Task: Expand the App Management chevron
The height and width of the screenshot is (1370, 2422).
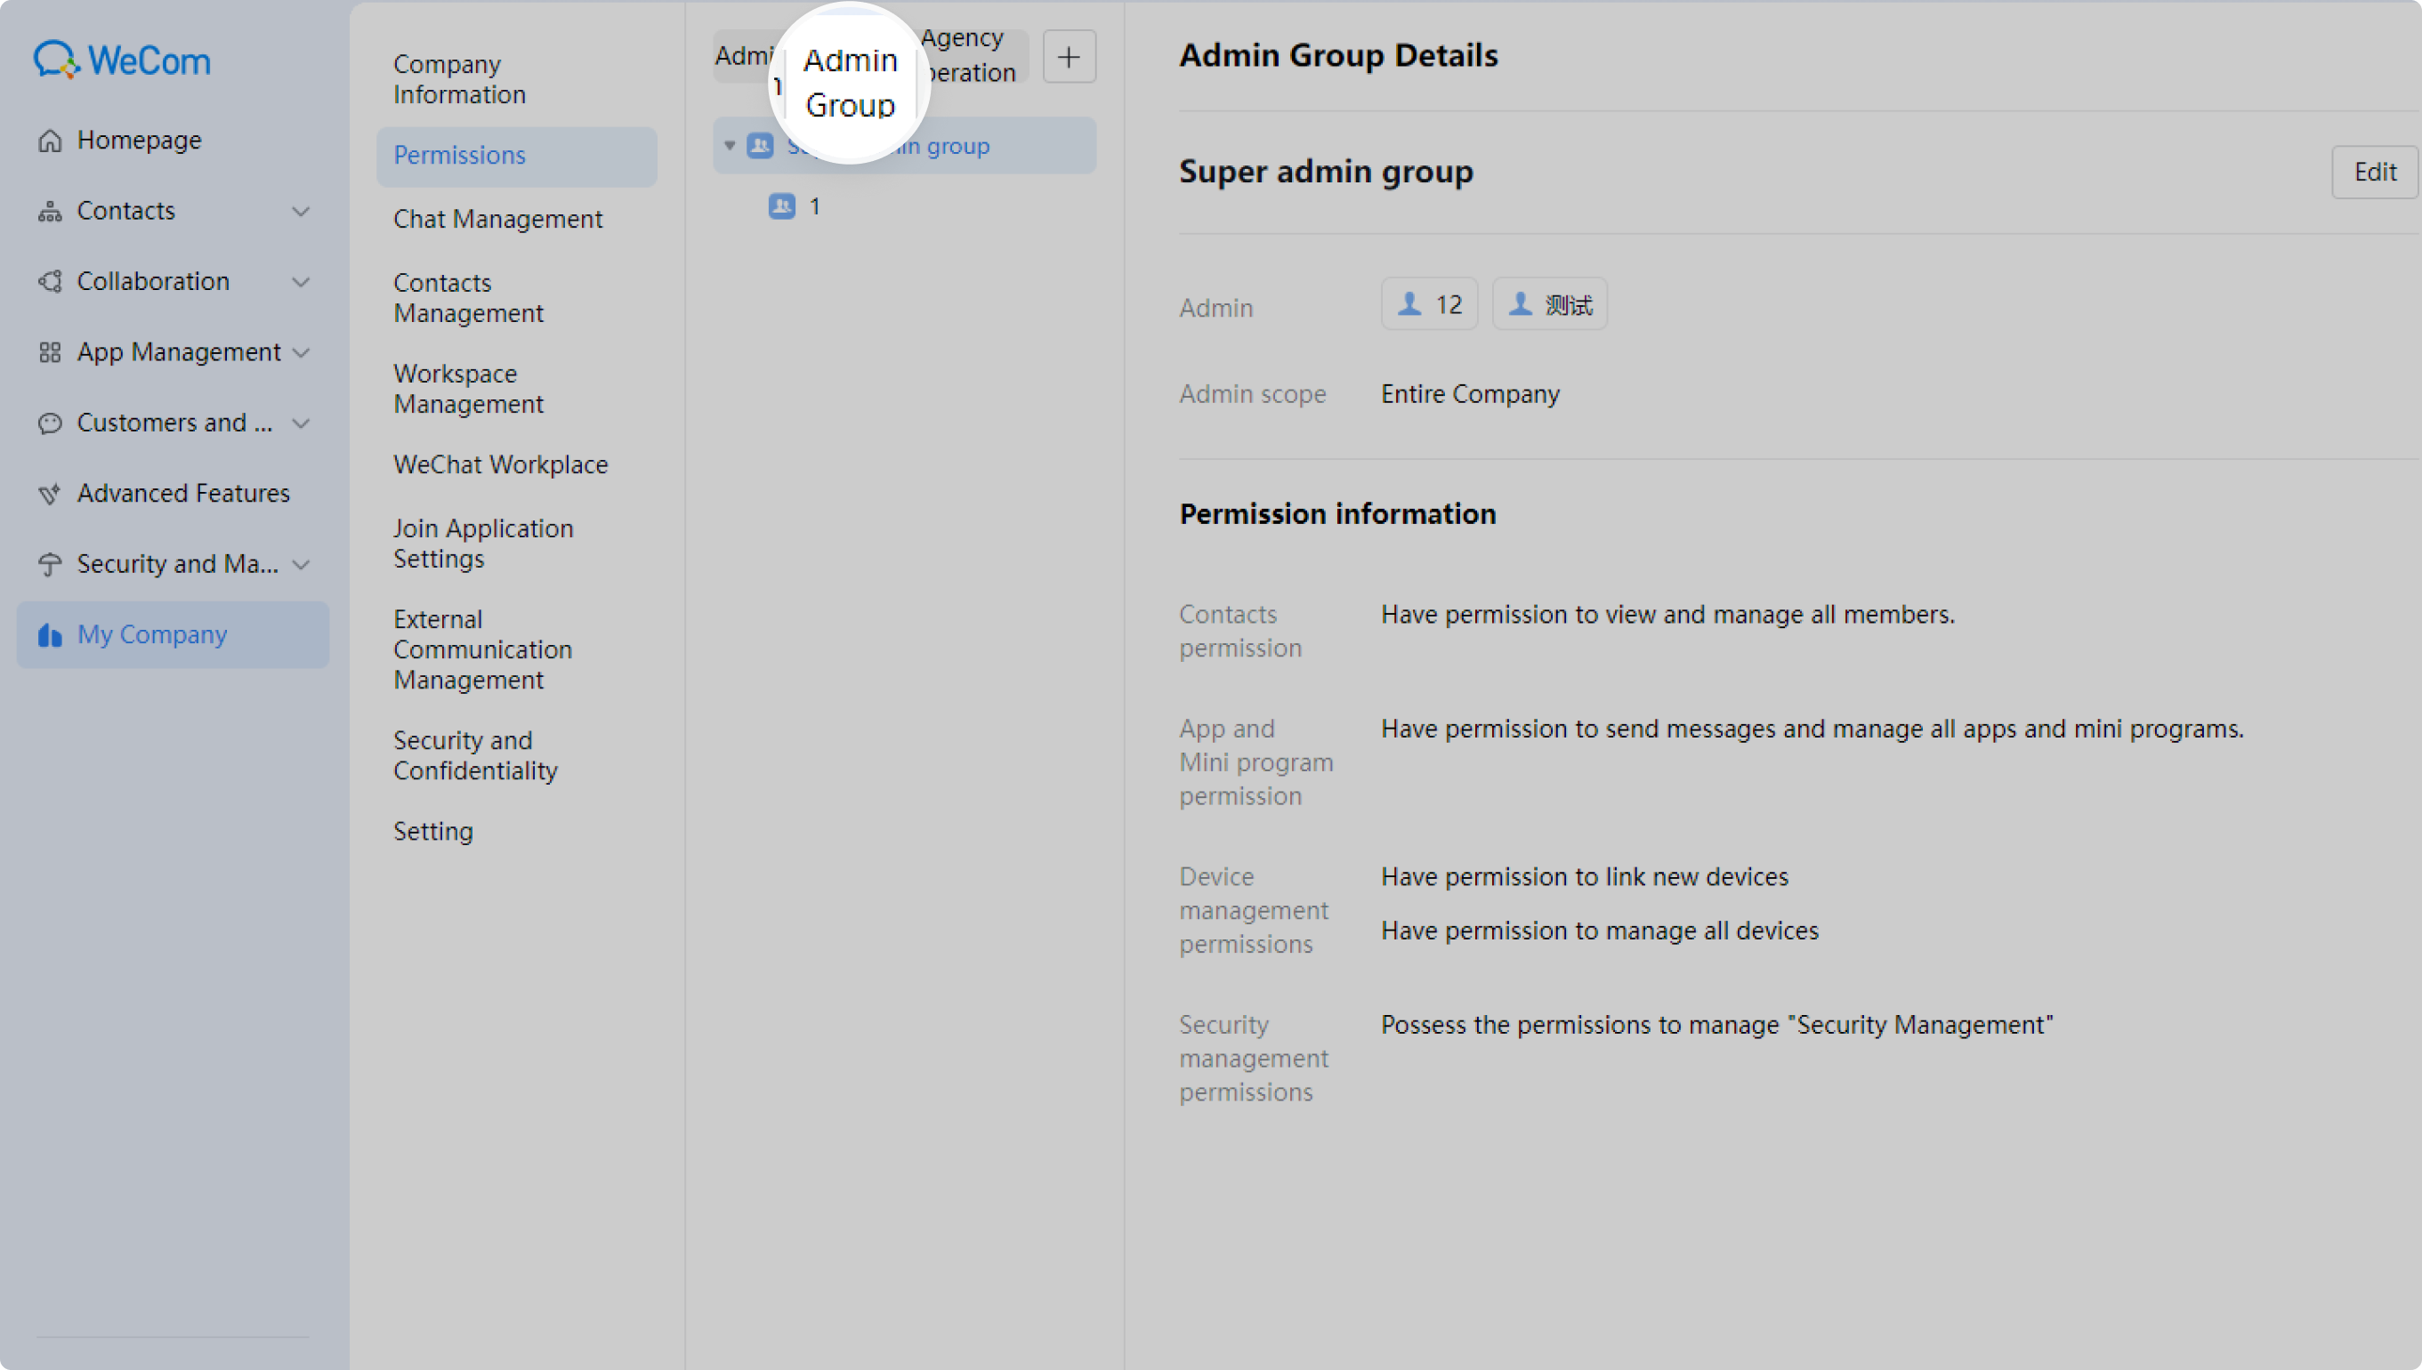Action: tap(301, 352)
